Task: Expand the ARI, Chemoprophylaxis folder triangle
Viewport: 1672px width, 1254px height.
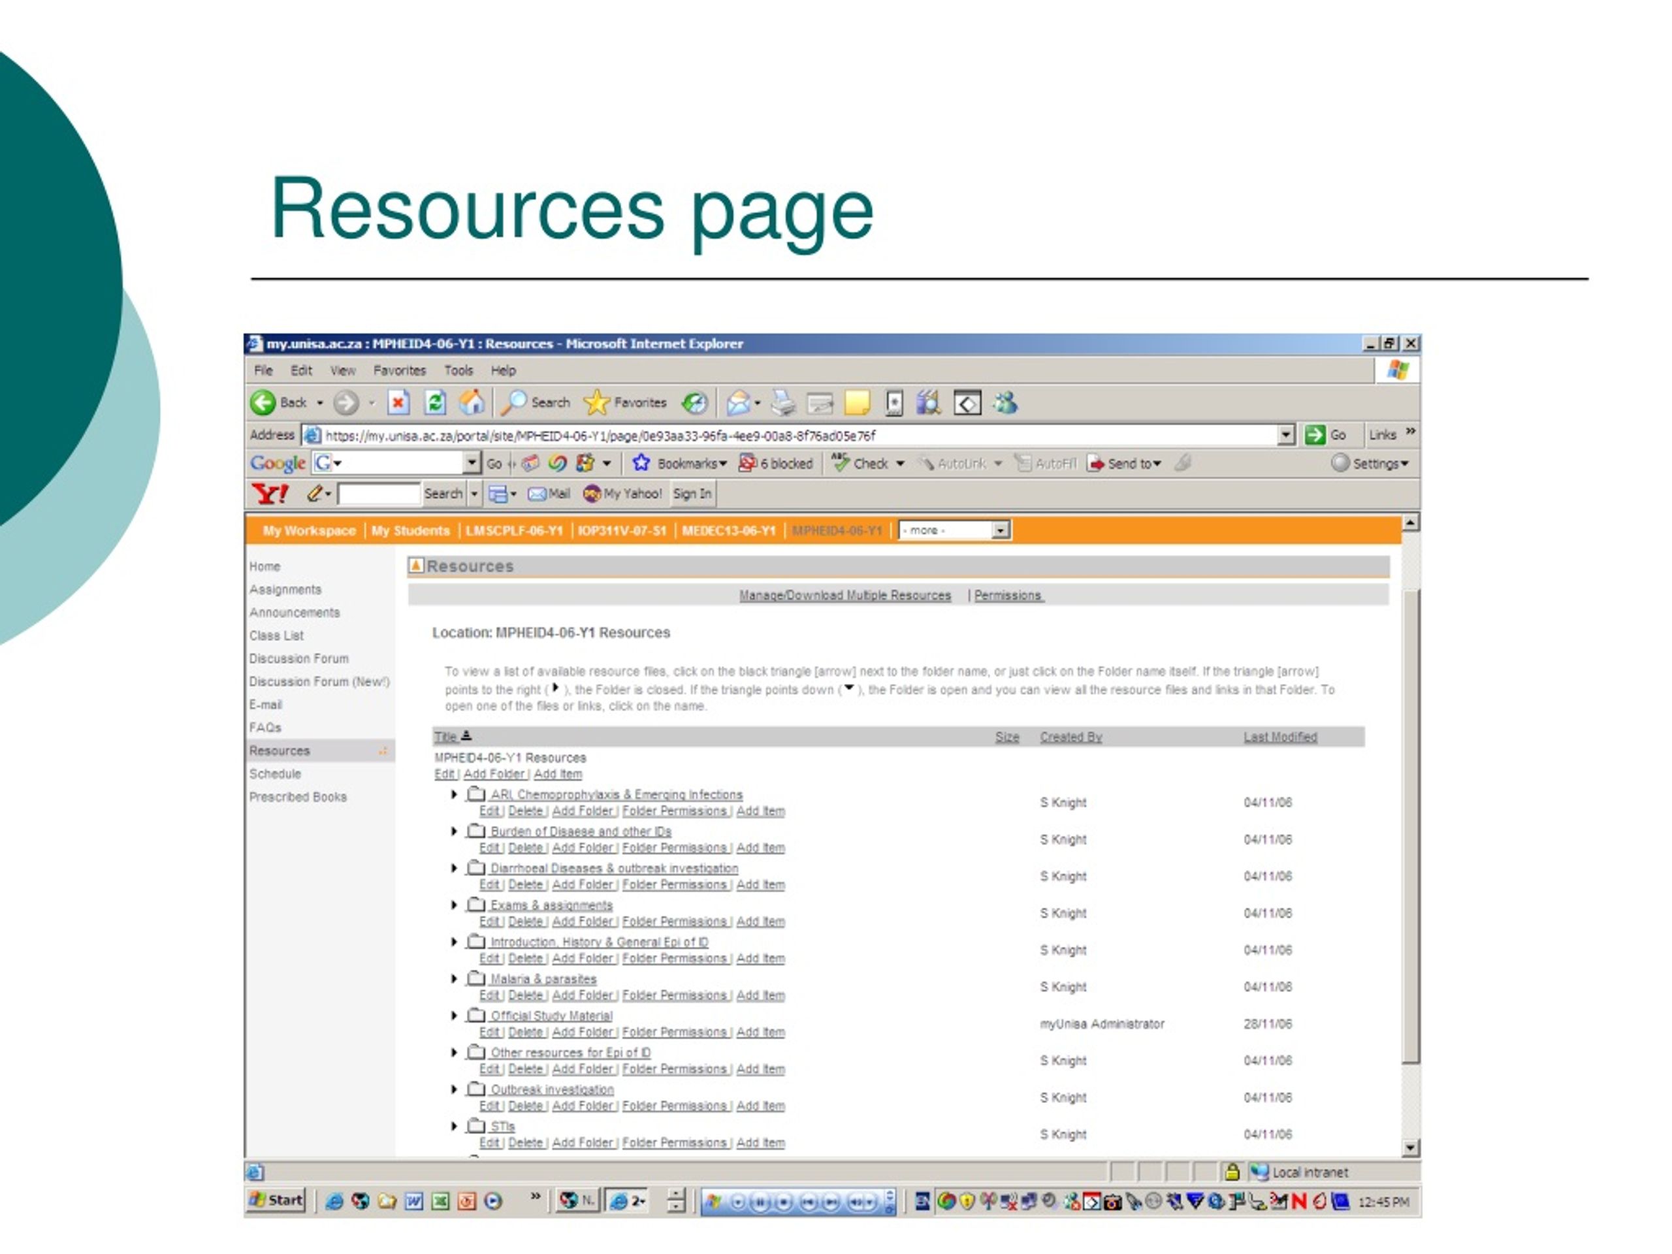Action: tap(453, 794)
